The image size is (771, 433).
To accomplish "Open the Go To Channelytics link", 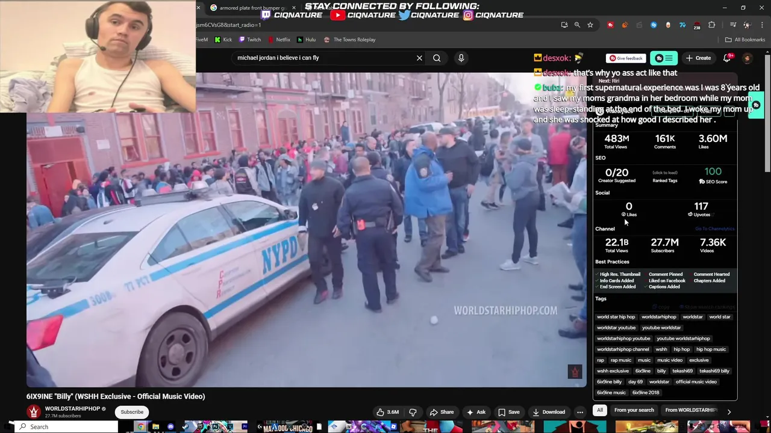I will [714, 229].
